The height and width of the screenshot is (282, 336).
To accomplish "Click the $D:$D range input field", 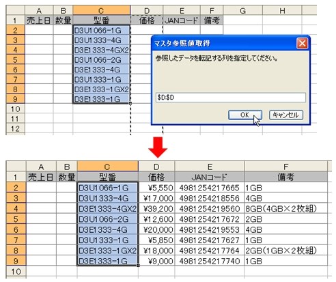I will click(231, 98).
